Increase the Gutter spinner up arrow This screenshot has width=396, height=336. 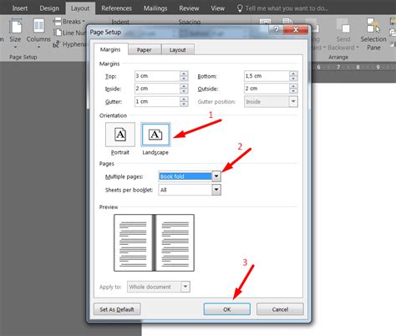coord(184,99)
